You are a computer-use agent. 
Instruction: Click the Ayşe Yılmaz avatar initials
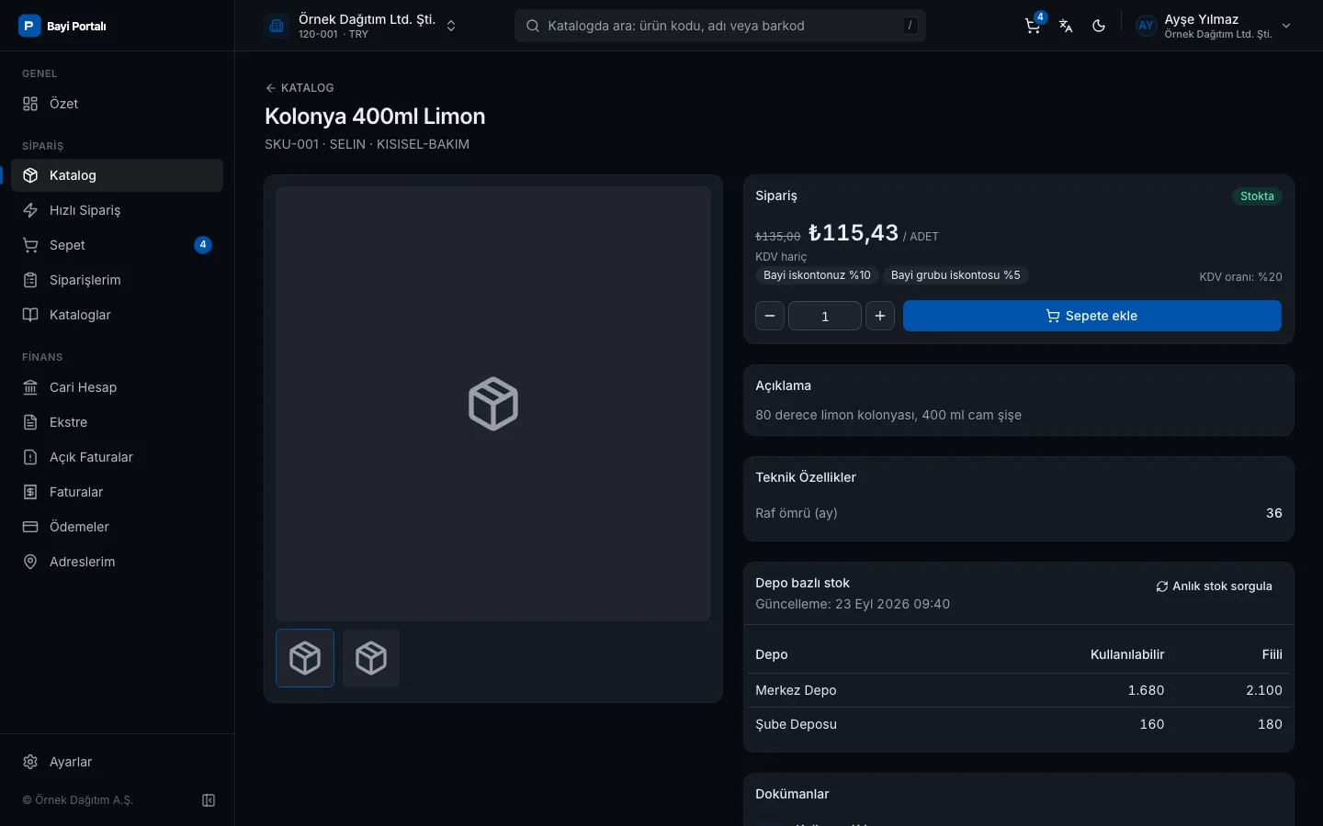click(x=1146, y=26)
